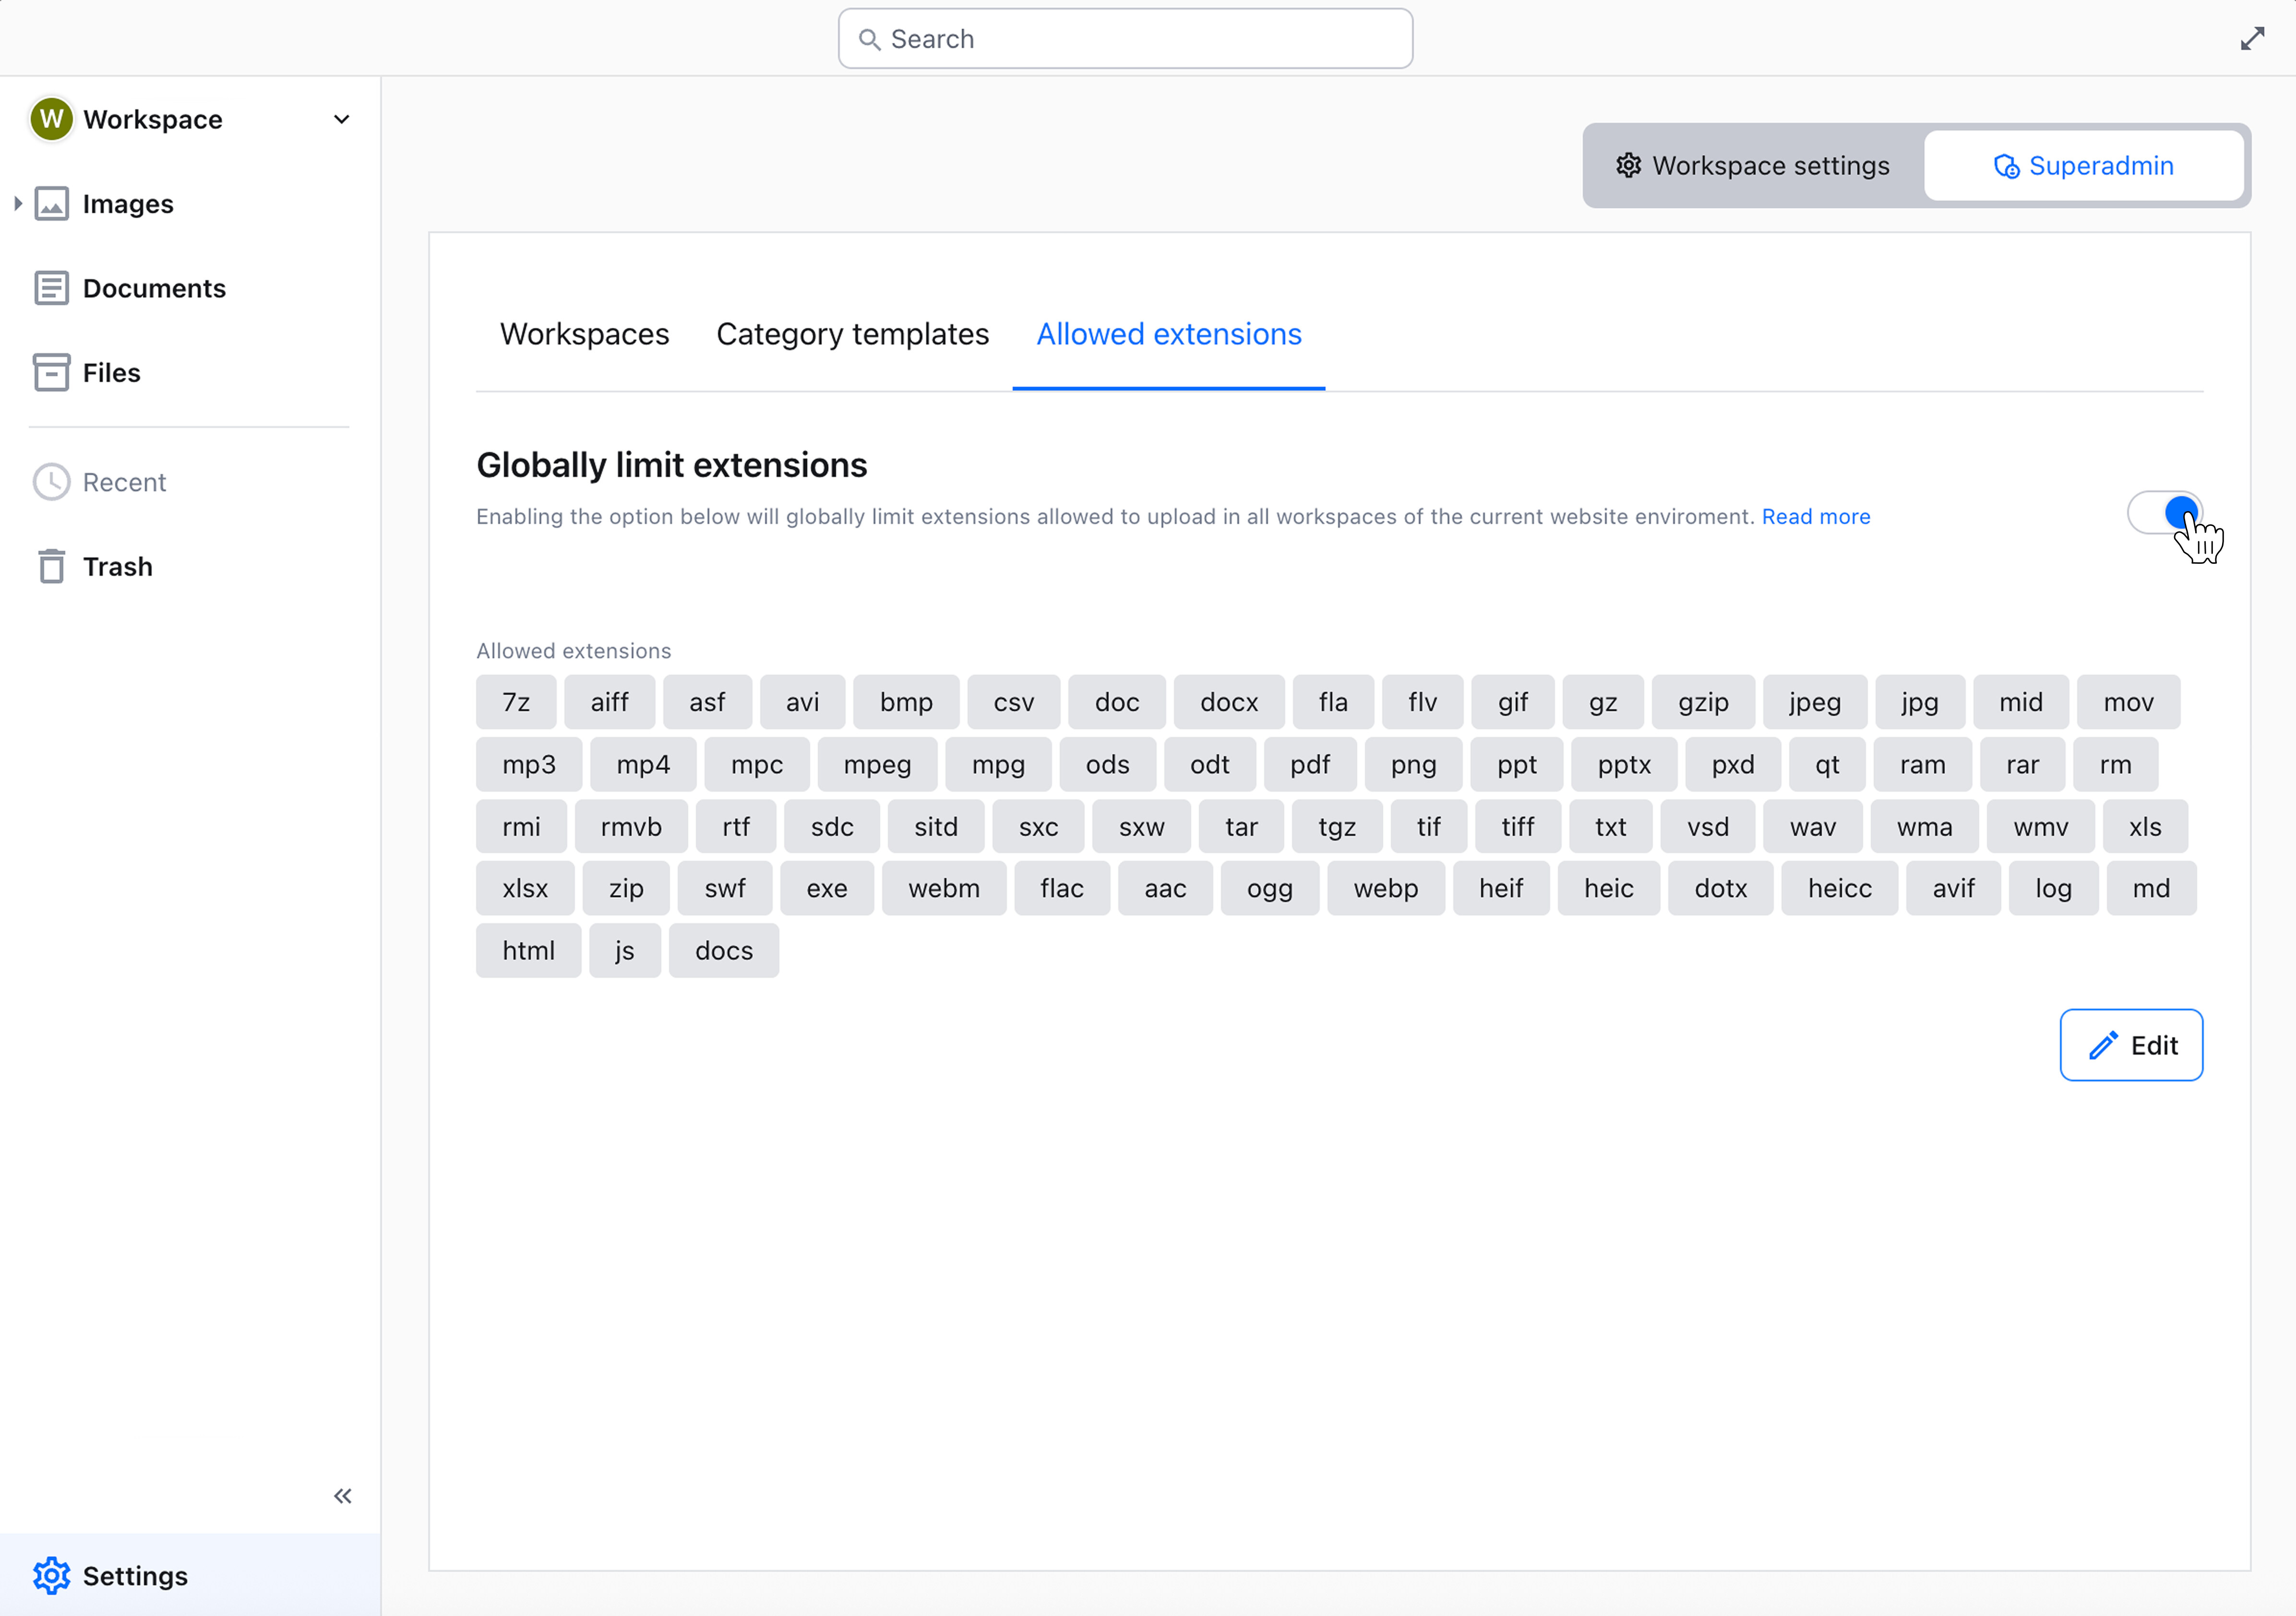Image resolution: width=2296 pixels, height=1616 pixels.
Task: Click the sitd extension tag
Action: pos(936,826)
